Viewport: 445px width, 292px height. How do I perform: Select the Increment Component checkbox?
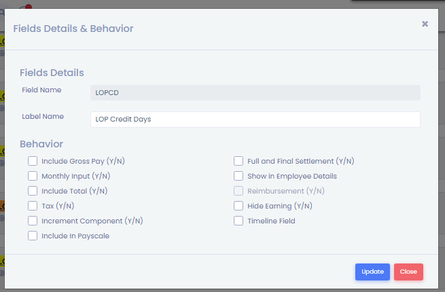33,221
